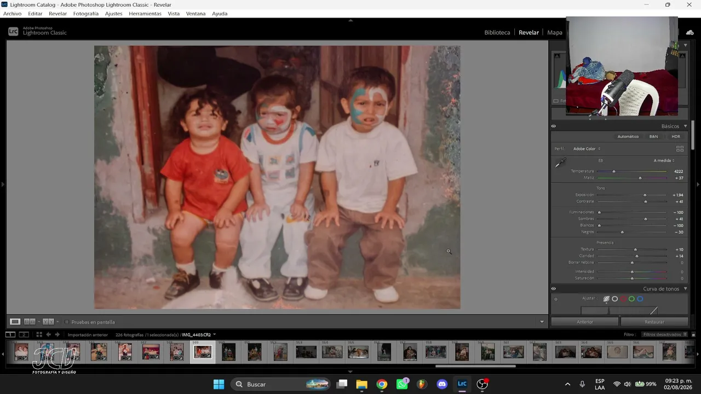Go back with filmstrip left arrow
This screenshot has width=701, height=394.
(48, 334)
